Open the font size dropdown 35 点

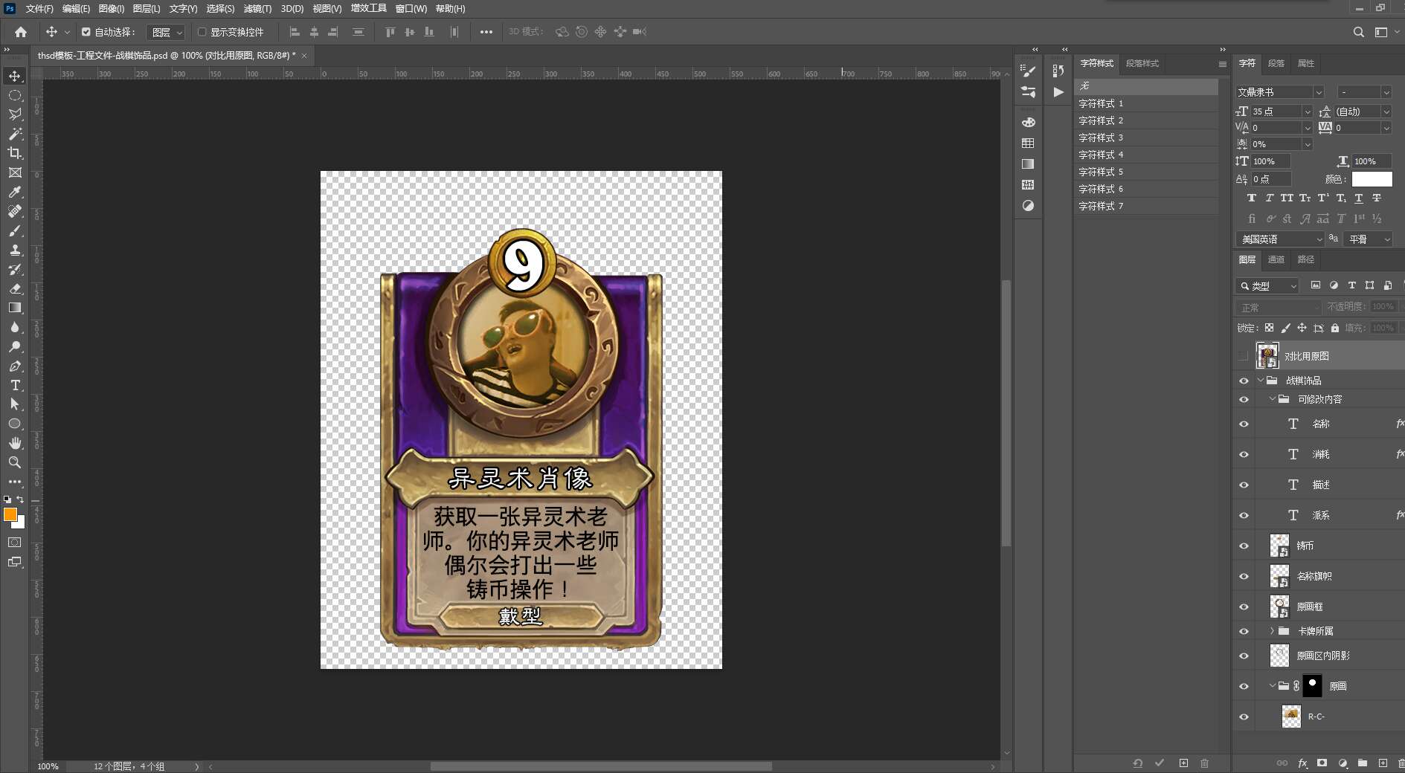click(1308, 111)
